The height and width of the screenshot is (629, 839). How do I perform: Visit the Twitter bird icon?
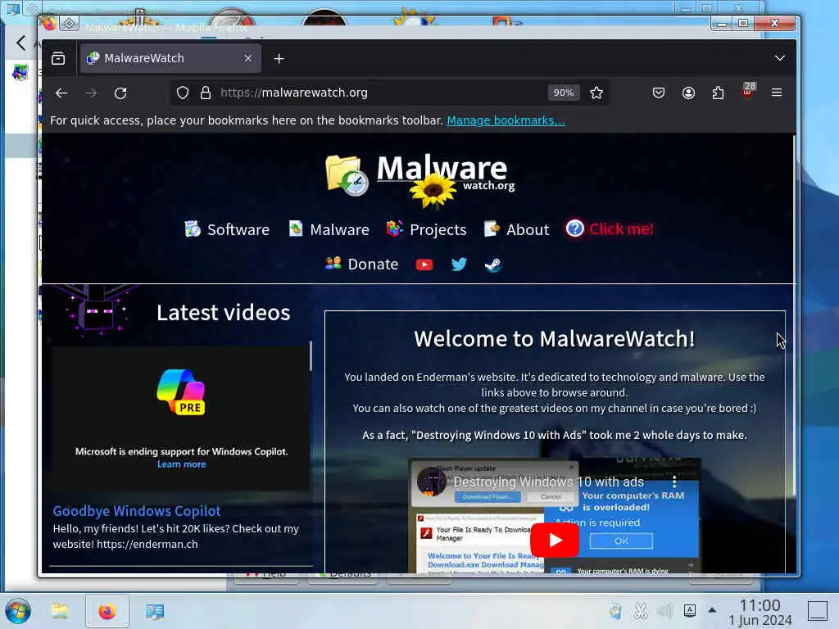tap(459, 265)
